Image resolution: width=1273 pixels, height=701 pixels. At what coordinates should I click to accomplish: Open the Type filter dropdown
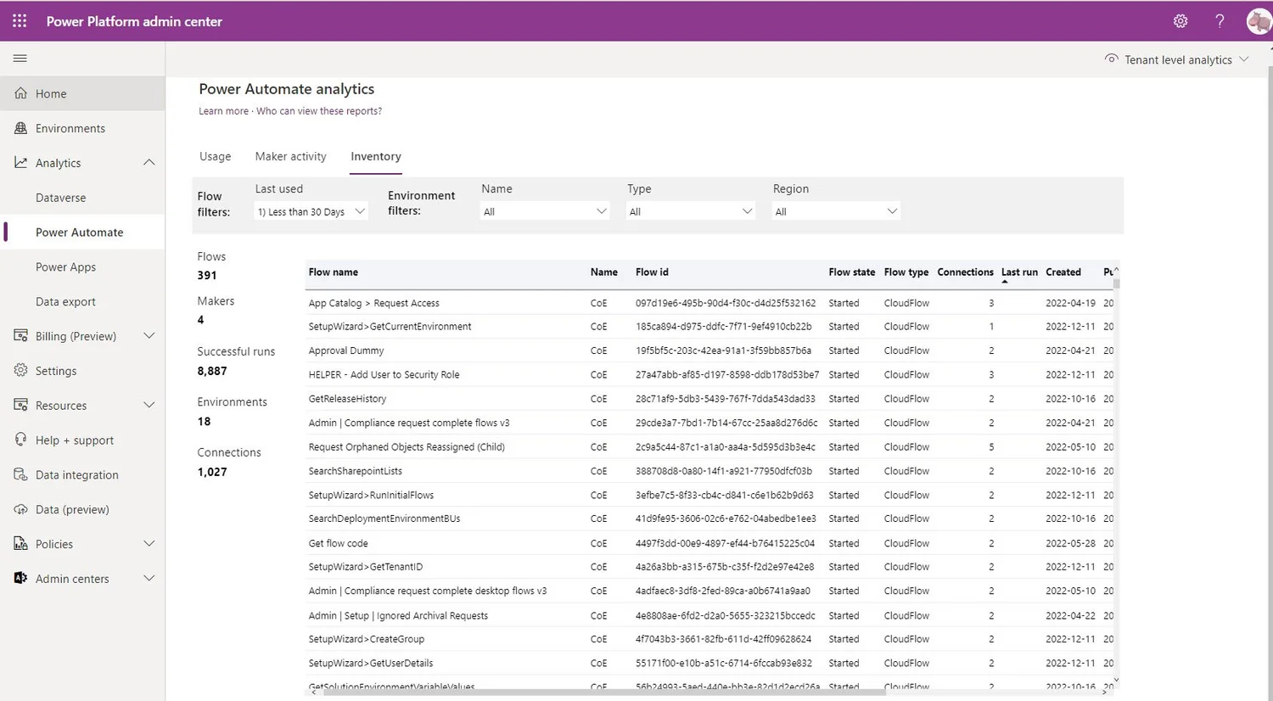pyautogui.click(x=691, y=211)
